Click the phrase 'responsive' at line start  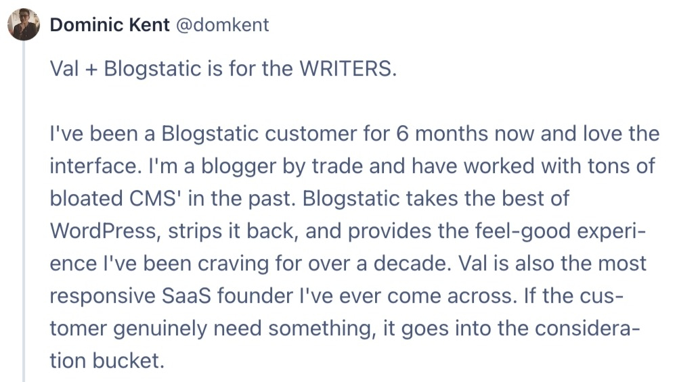pos(103,296)
